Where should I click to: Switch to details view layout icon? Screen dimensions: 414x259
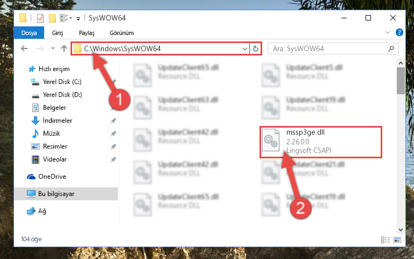(385, 240)
